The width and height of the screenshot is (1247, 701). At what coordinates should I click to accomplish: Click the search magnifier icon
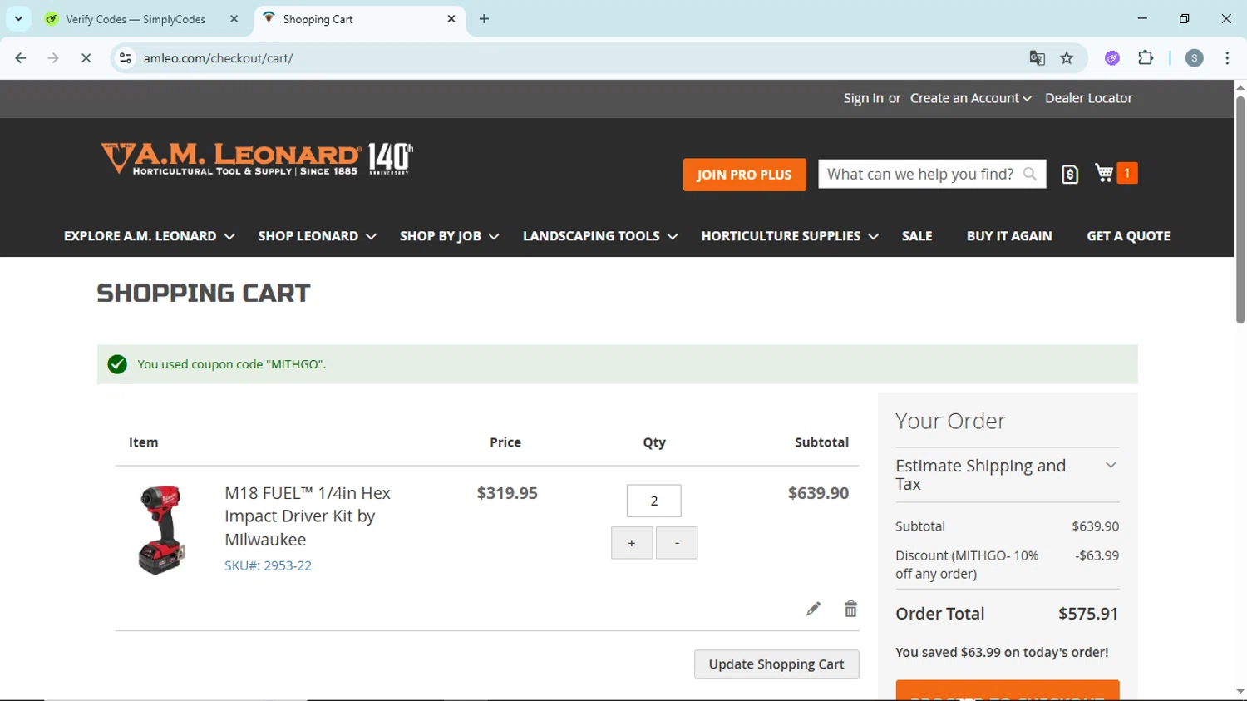1030,175
